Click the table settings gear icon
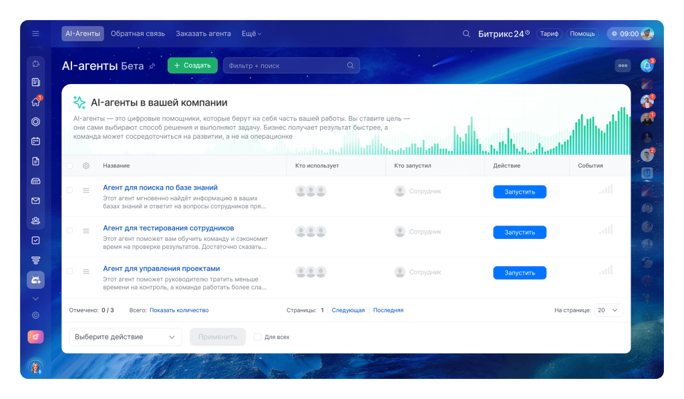 tap(86, 165)
